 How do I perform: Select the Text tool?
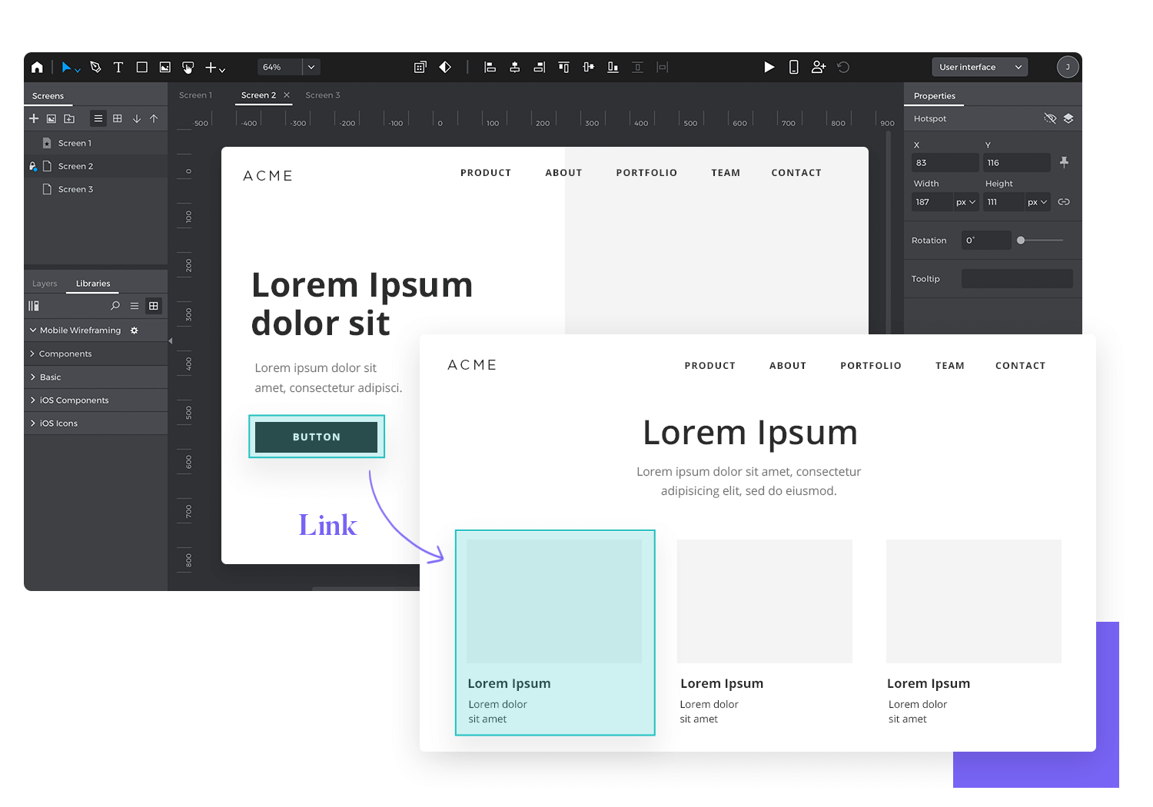[118, 68]
